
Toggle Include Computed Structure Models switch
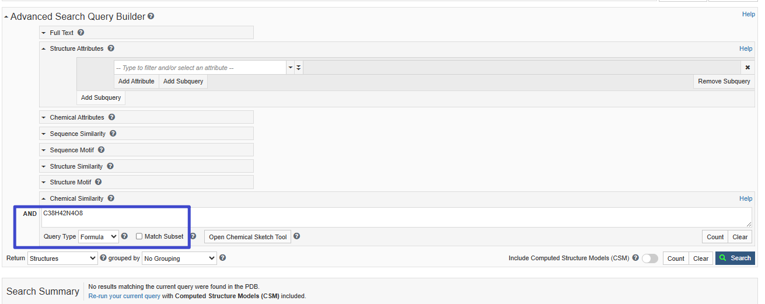click(650, 258)
